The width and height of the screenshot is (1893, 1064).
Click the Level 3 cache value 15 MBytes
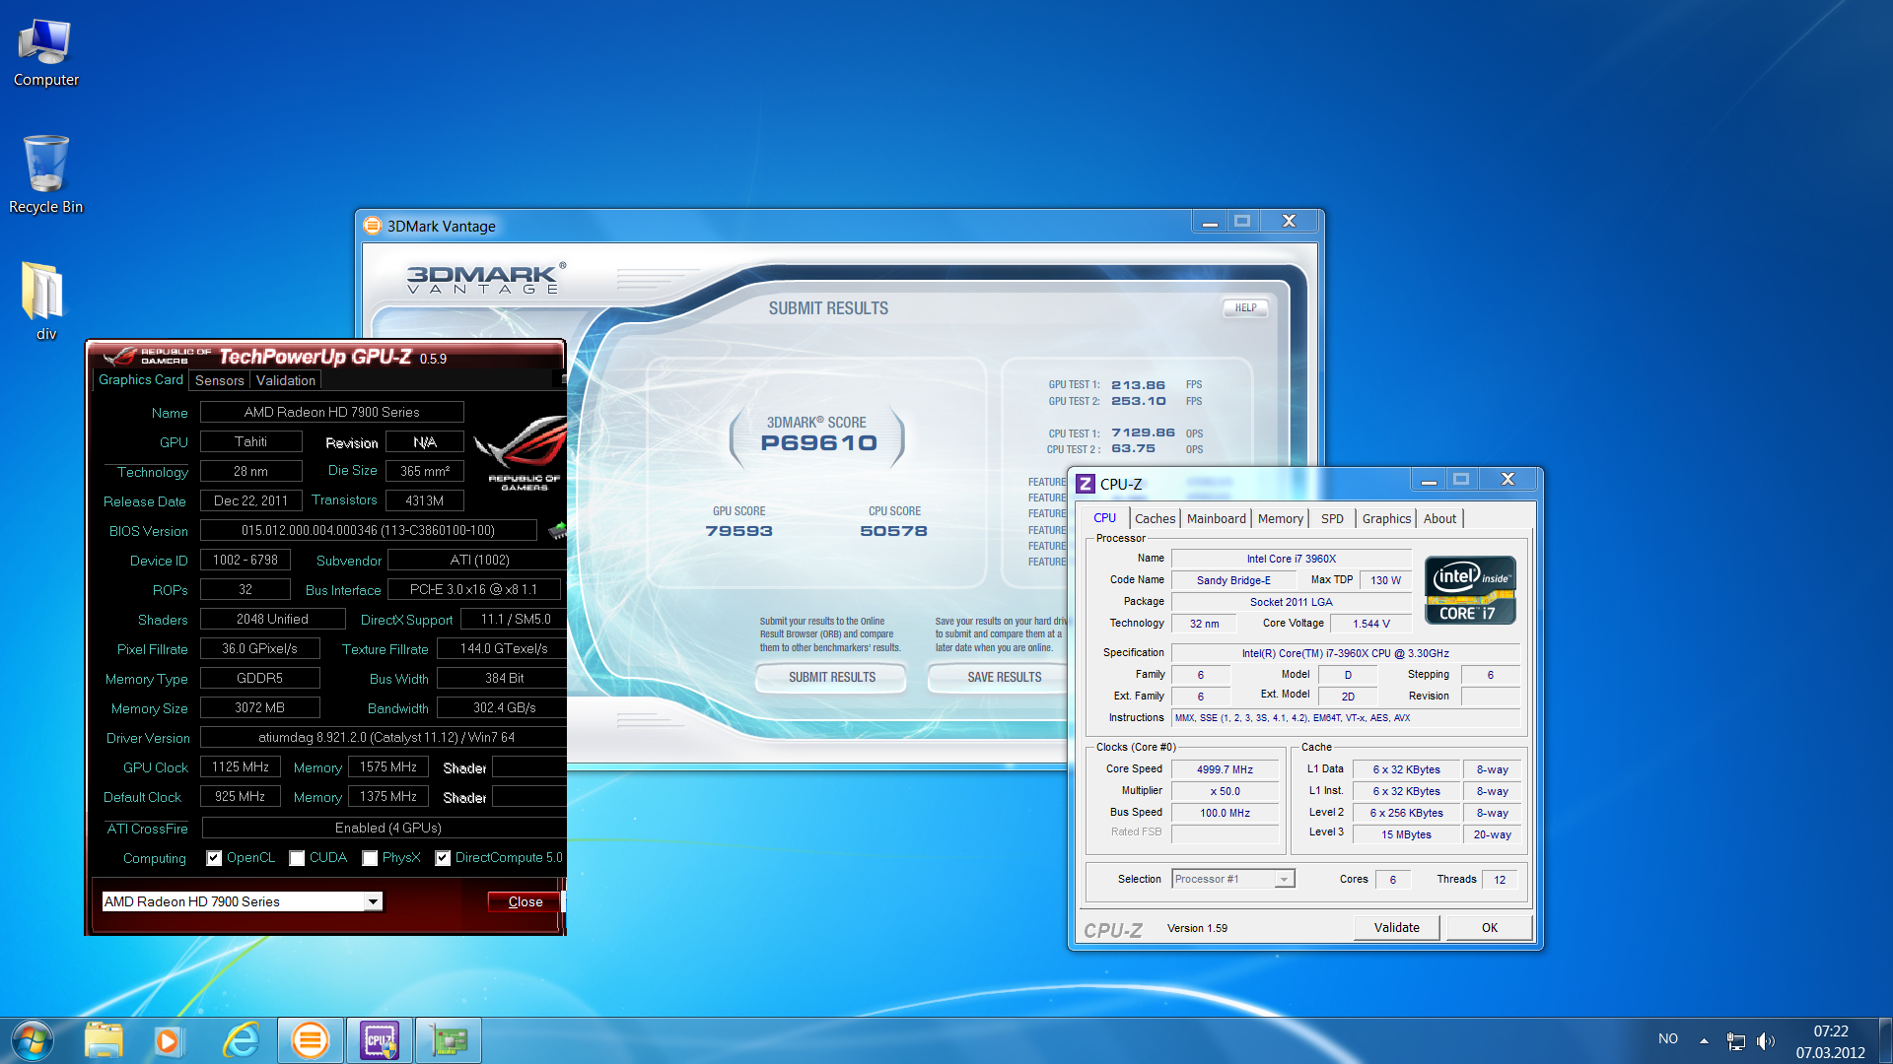pos(1406,834)
